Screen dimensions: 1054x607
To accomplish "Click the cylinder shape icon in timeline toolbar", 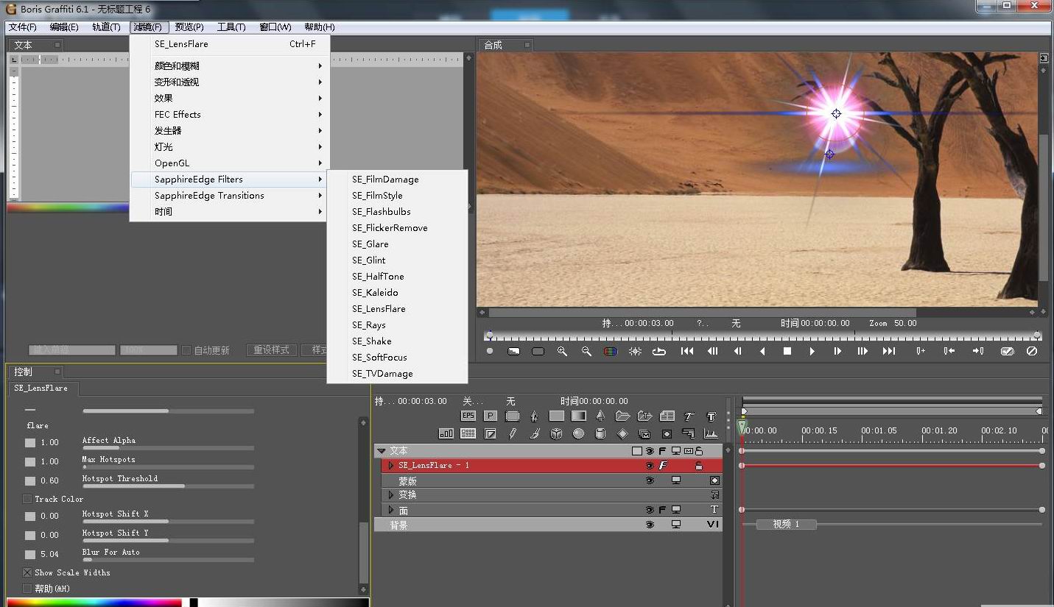I will (600, 433).
